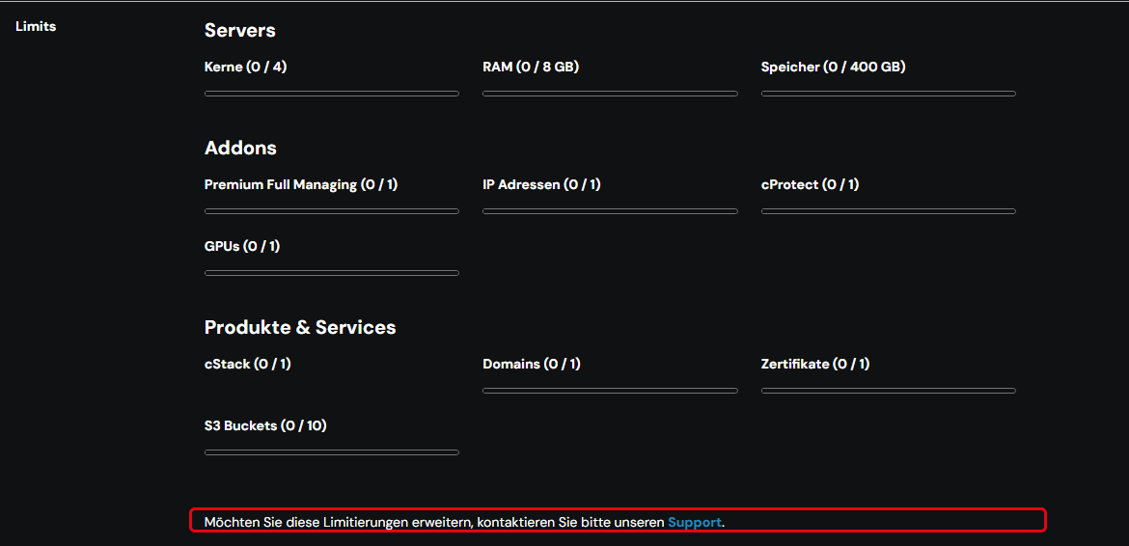The height and width of the screenshot is (546, 1129).
Task: Click the Speicher (0 / 400 GB) progress bar
Action: tap(889, 94)
